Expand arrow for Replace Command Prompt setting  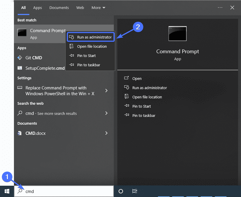[x=106, y=91]
